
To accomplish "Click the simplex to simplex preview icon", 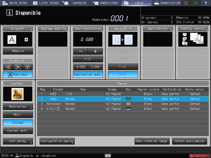I will [123, 39].
